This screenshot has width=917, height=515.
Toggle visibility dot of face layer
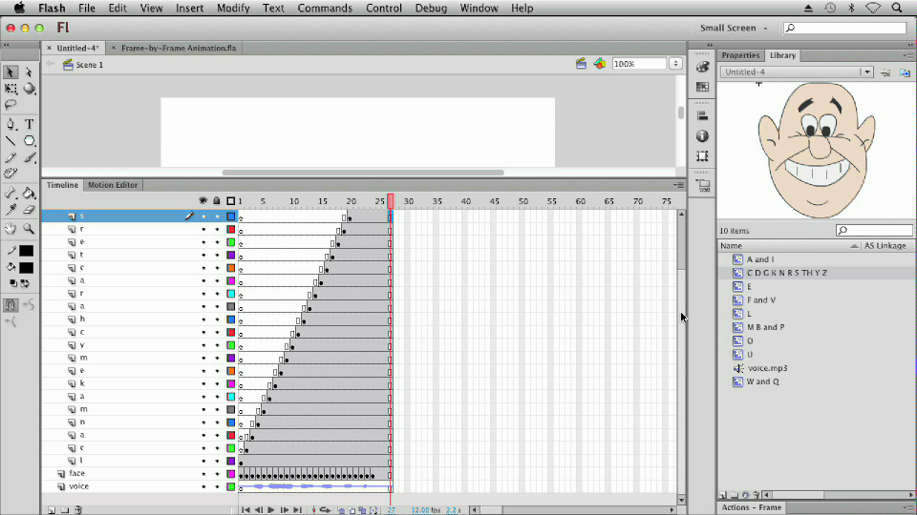(203, 474)
